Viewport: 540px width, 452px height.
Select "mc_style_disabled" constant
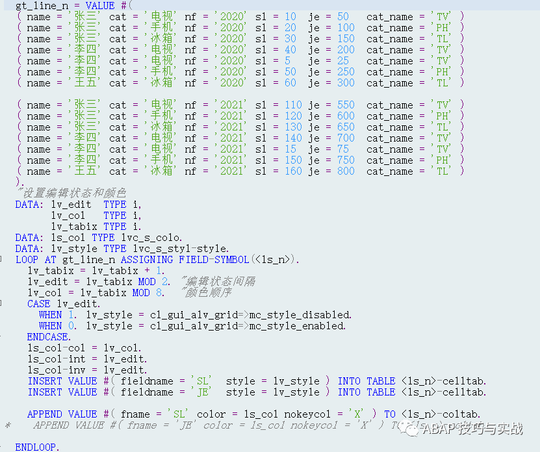(300, 314)
